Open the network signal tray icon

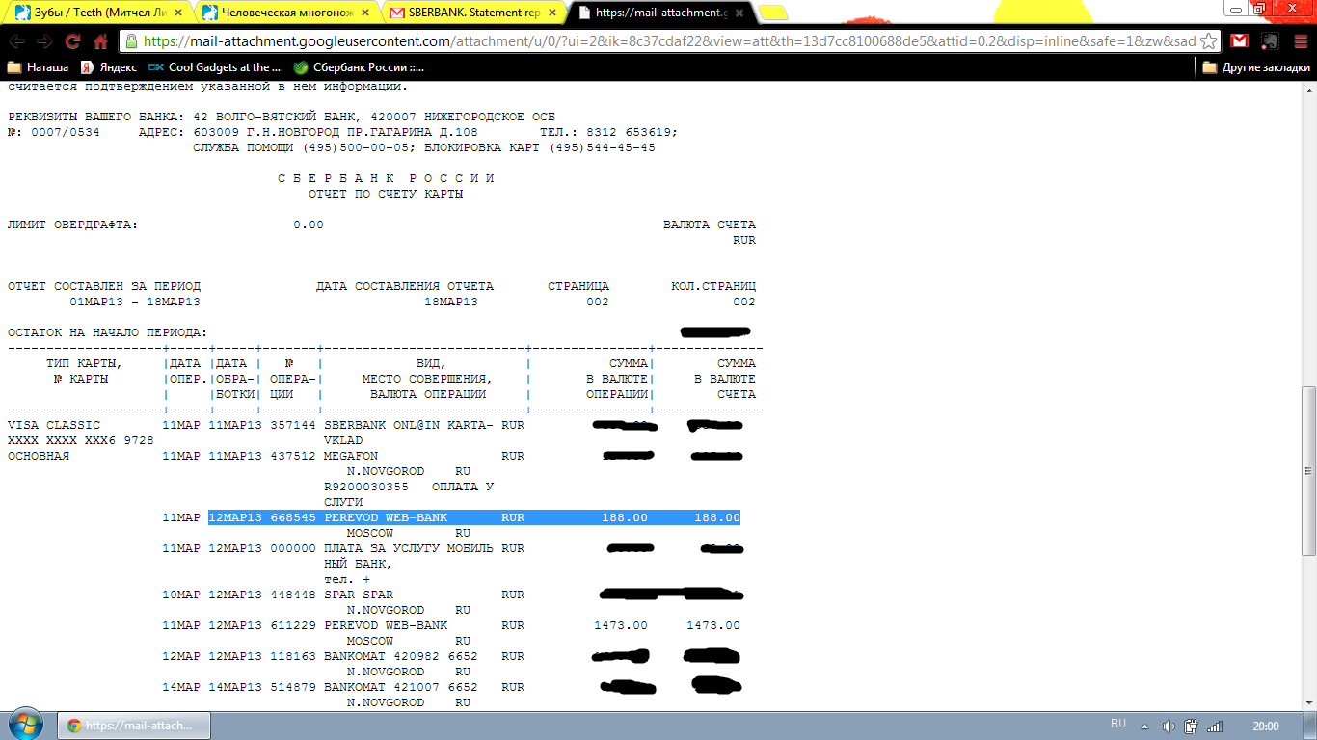1215,726
